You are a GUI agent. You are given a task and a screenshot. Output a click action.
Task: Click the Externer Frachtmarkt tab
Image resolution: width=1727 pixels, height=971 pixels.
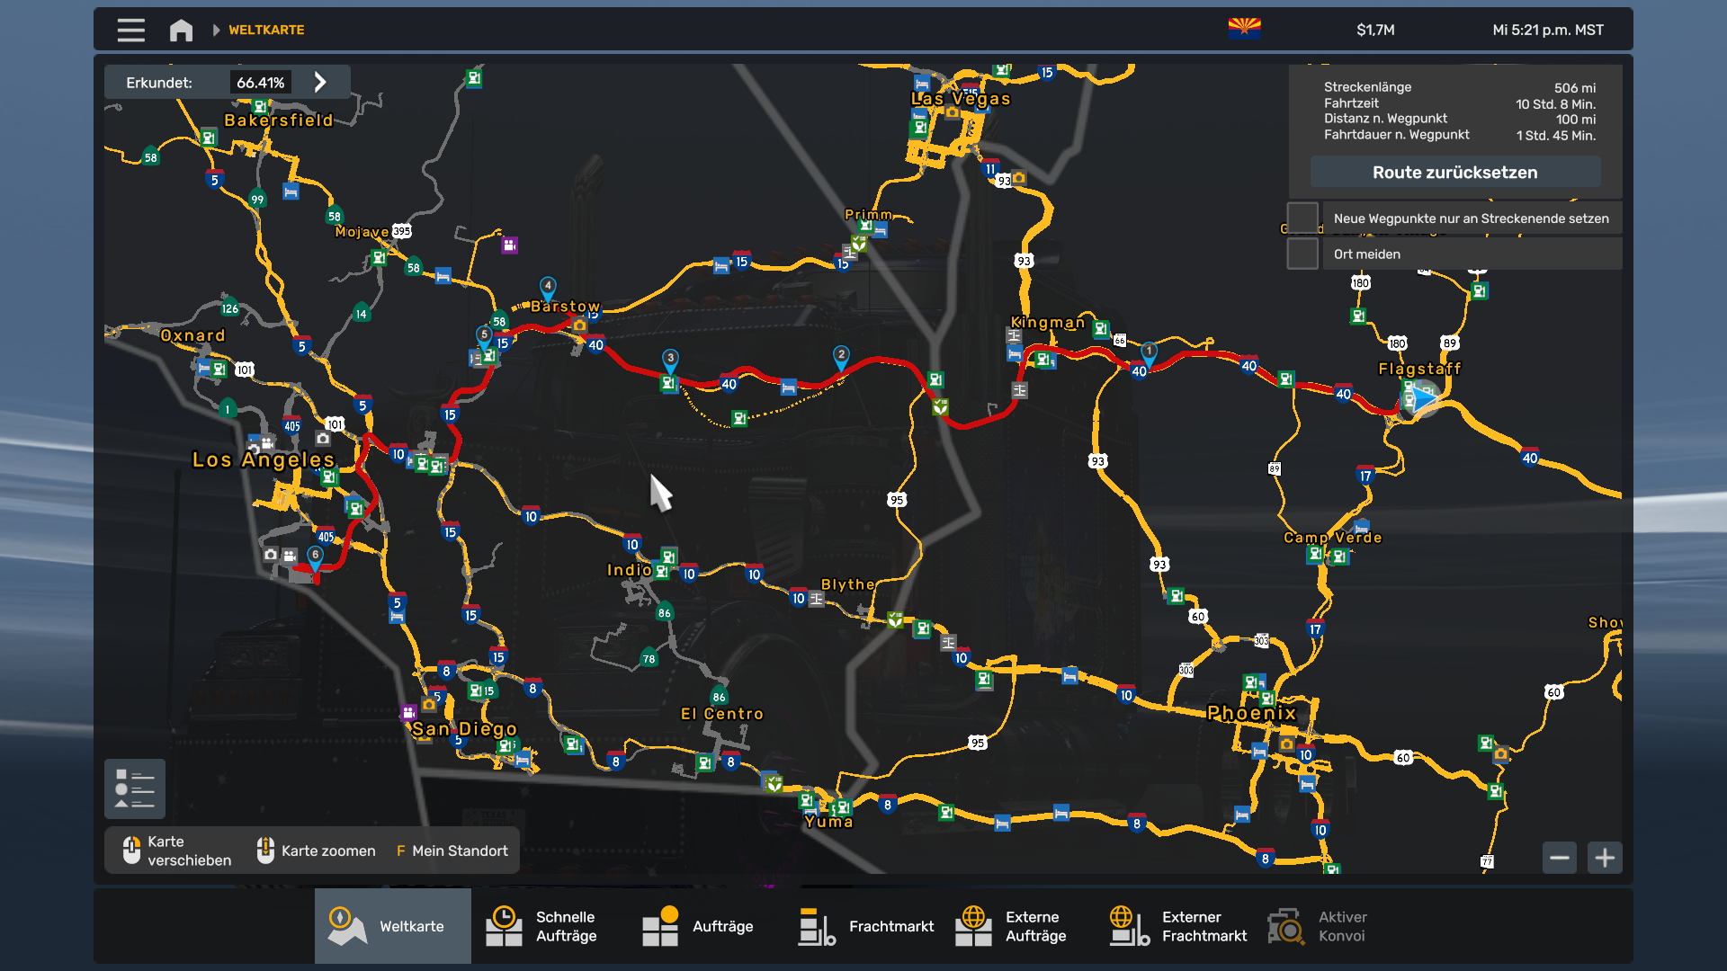click(1178, 926)
